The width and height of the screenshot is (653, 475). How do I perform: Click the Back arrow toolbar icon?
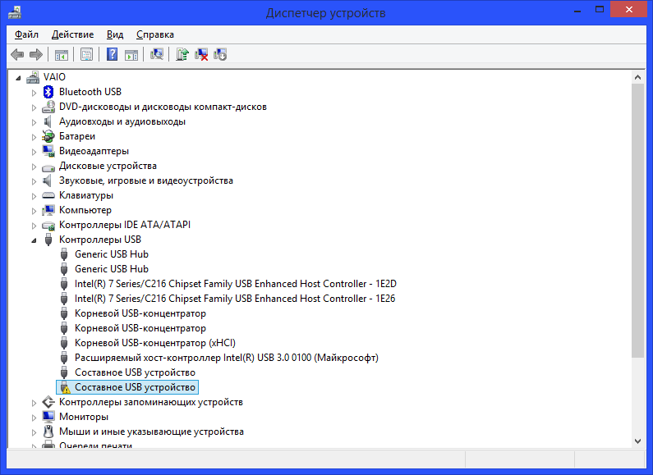17,54
